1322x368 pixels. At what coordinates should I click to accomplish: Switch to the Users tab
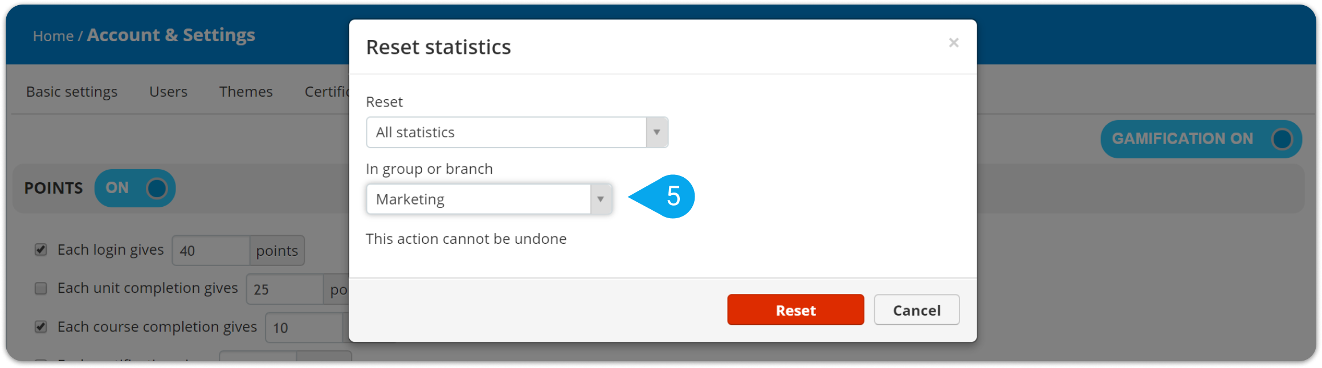[x=168, y=92]
